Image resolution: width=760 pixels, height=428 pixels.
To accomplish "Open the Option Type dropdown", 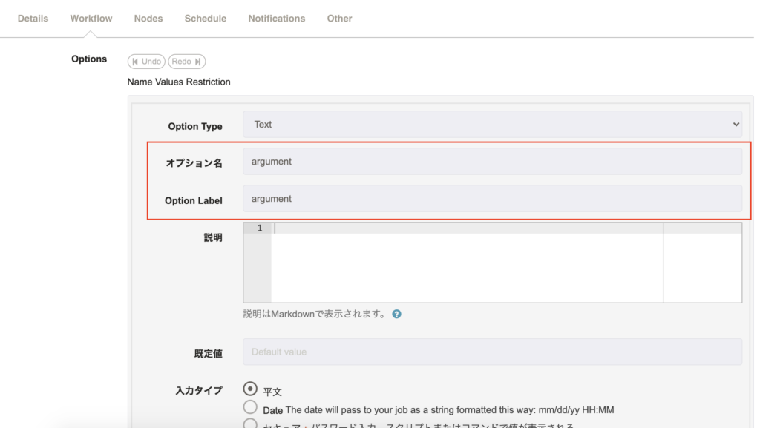I will coord(493,125).
